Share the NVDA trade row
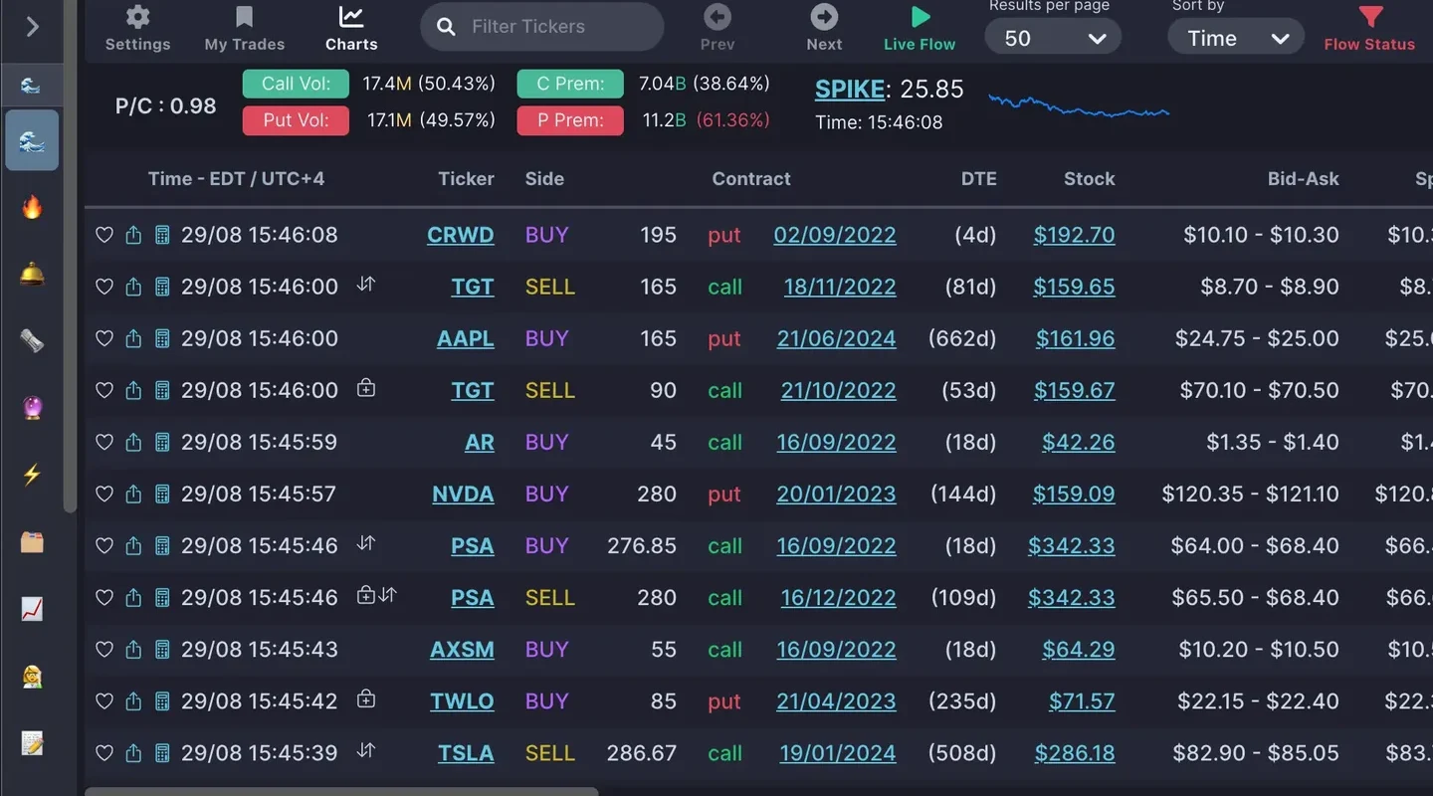Viewport: 1433px width, 796px height. click(x=133, y=494)
